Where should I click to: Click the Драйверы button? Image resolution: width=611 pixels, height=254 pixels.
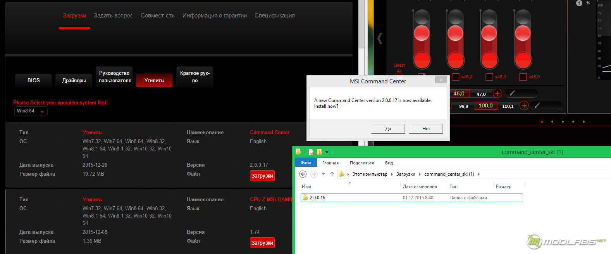pos(74,80)
